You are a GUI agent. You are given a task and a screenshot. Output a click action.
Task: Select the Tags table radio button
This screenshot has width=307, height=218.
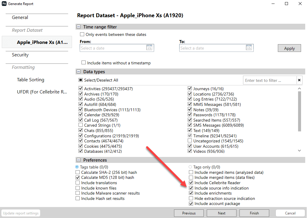click(x=78, y=167)
